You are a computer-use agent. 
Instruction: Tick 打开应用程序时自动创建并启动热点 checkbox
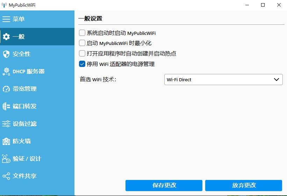point(82,53)
